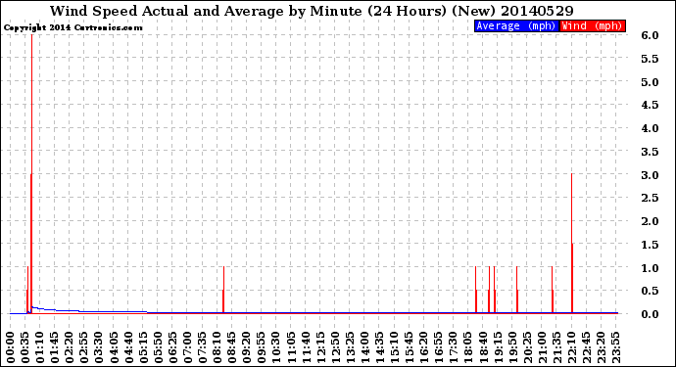Click the 3.0 y-axis label
Viewport: 676px width, 367px height.
click(x=650, y=175)
